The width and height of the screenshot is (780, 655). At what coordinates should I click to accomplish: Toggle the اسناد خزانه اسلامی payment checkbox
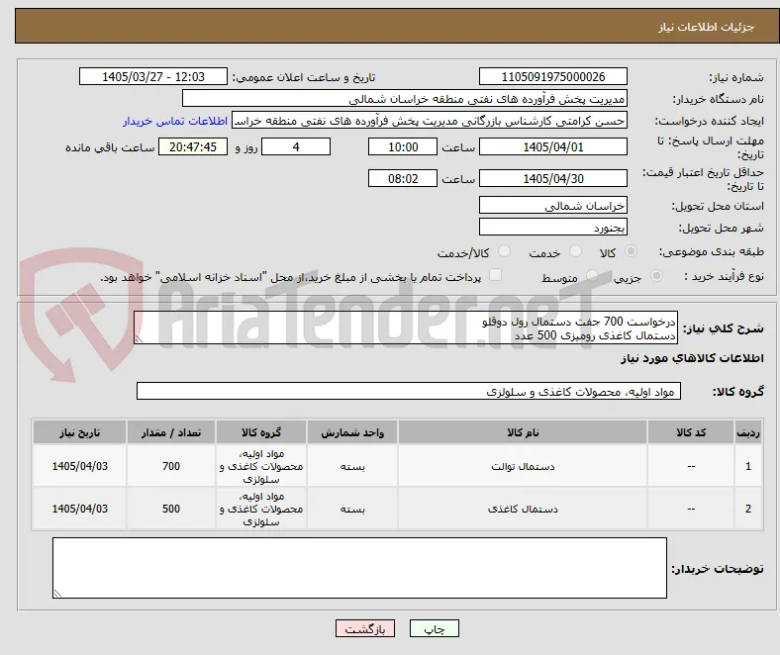(x=496, y=274)
